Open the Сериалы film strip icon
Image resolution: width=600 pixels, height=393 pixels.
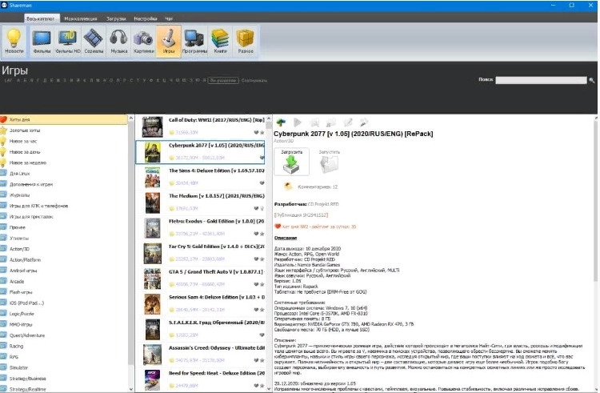click(x=94, y=42)
